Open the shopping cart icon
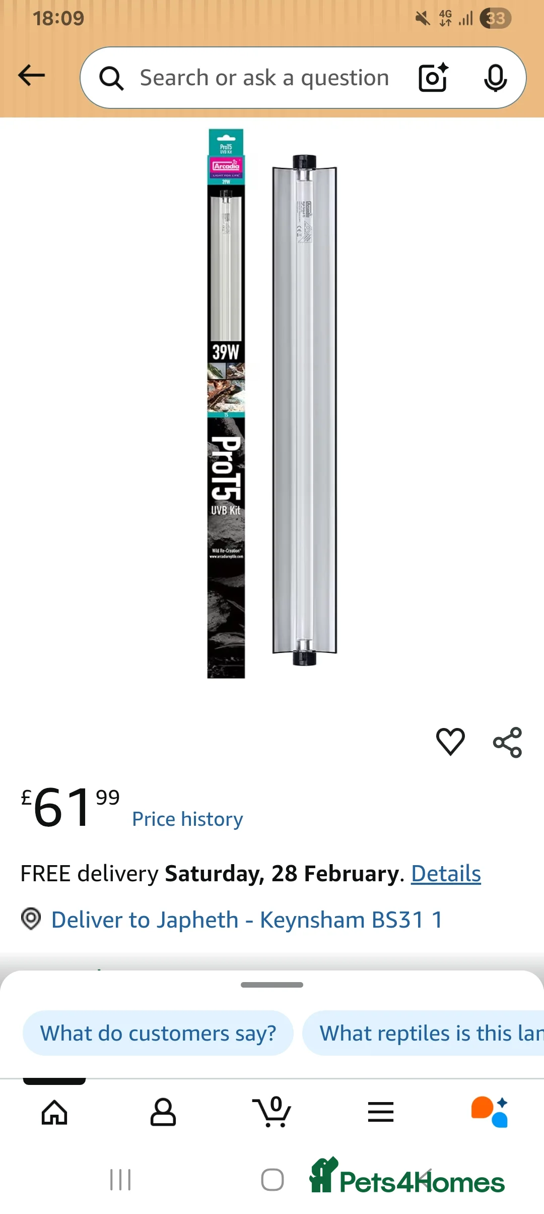This screenshot has width=544, height=1214. tap(272, 1112)
